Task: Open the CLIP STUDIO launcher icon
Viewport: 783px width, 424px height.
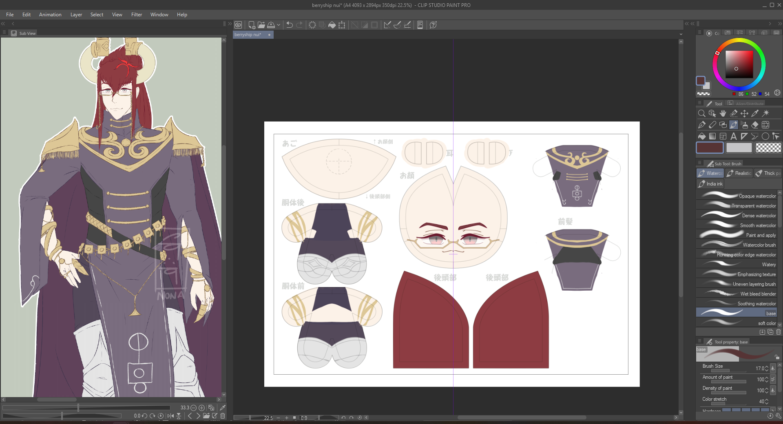Action: click(239, 25)
